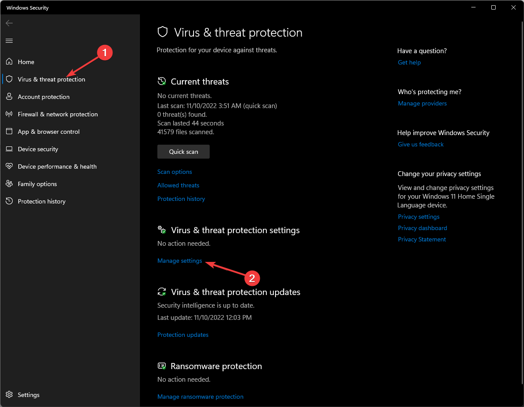The height and width of the screenshot is (407, 524).
Task: Click the Manage settings link
Action: [x=180, y=261]
